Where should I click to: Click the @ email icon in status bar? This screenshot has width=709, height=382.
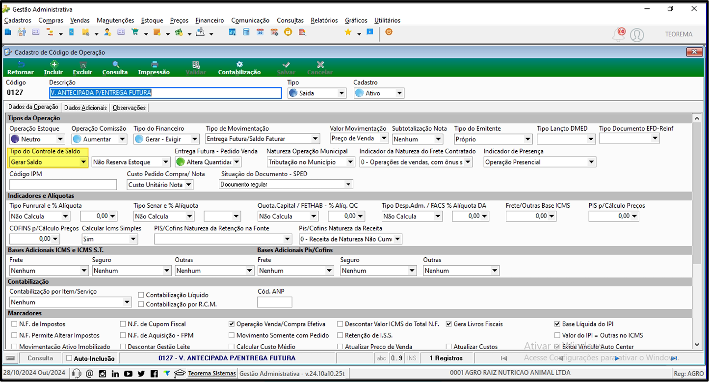pos(89,374)
